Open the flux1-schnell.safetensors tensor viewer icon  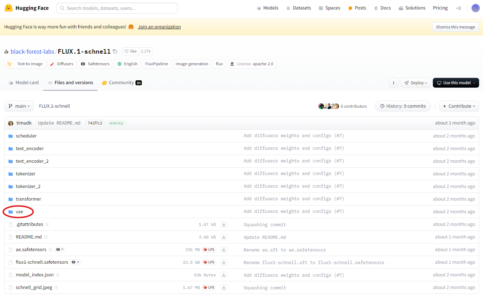point(75,262)
